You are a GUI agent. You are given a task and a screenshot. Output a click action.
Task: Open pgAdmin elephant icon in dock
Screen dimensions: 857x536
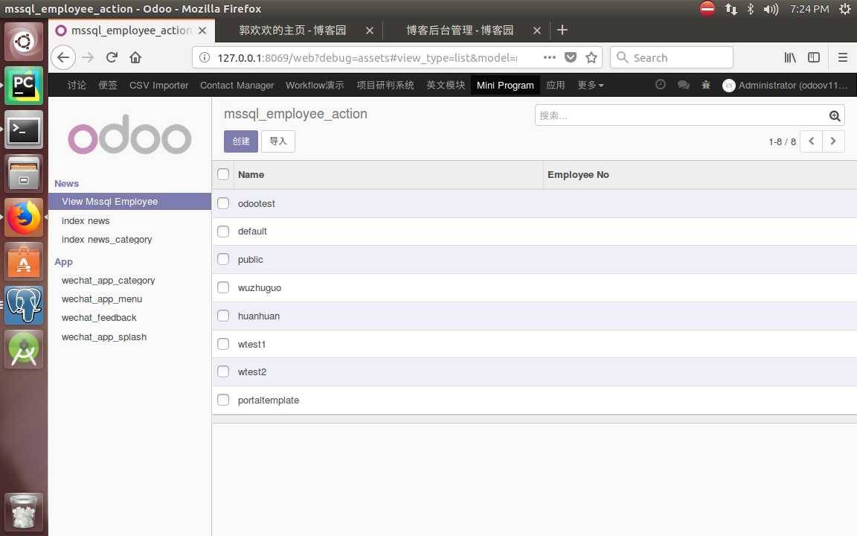[x=24, y=305]
